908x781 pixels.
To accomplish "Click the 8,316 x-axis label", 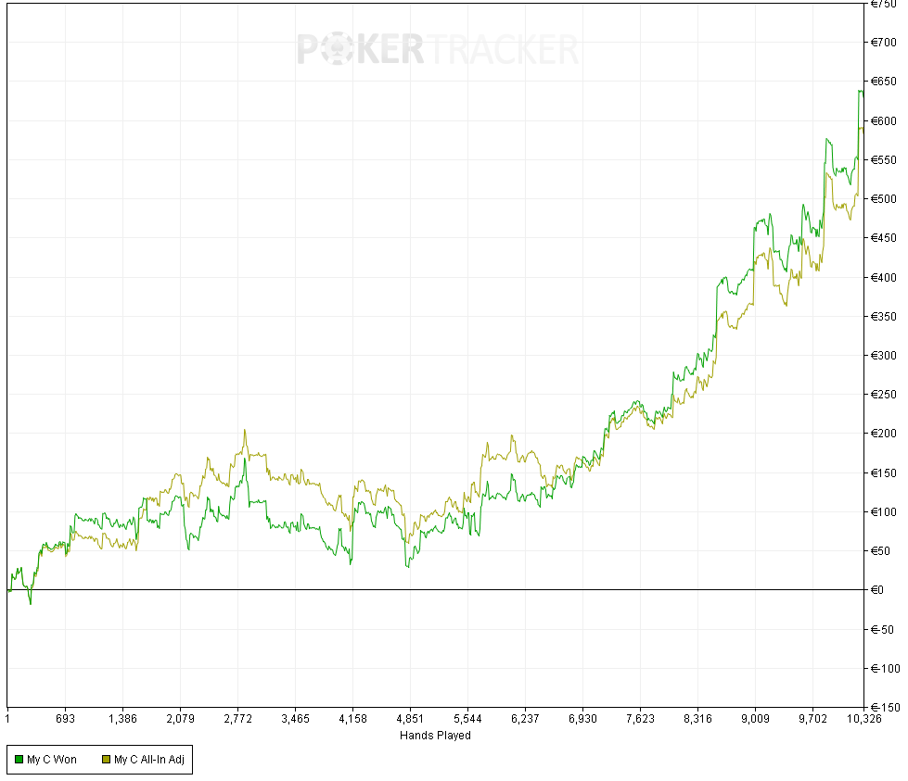I will (x=697, y=719).
